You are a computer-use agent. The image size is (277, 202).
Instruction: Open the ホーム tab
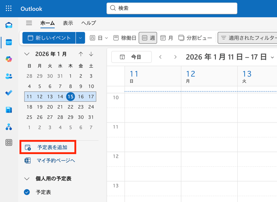pos(48,23)
